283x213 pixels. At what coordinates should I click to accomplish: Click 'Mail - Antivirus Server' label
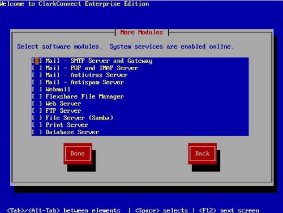click(87, 75)
